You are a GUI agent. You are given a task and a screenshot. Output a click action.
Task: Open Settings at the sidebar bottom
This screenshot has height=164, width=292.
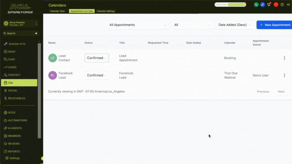pyautogui.click(x=14, y=158)
